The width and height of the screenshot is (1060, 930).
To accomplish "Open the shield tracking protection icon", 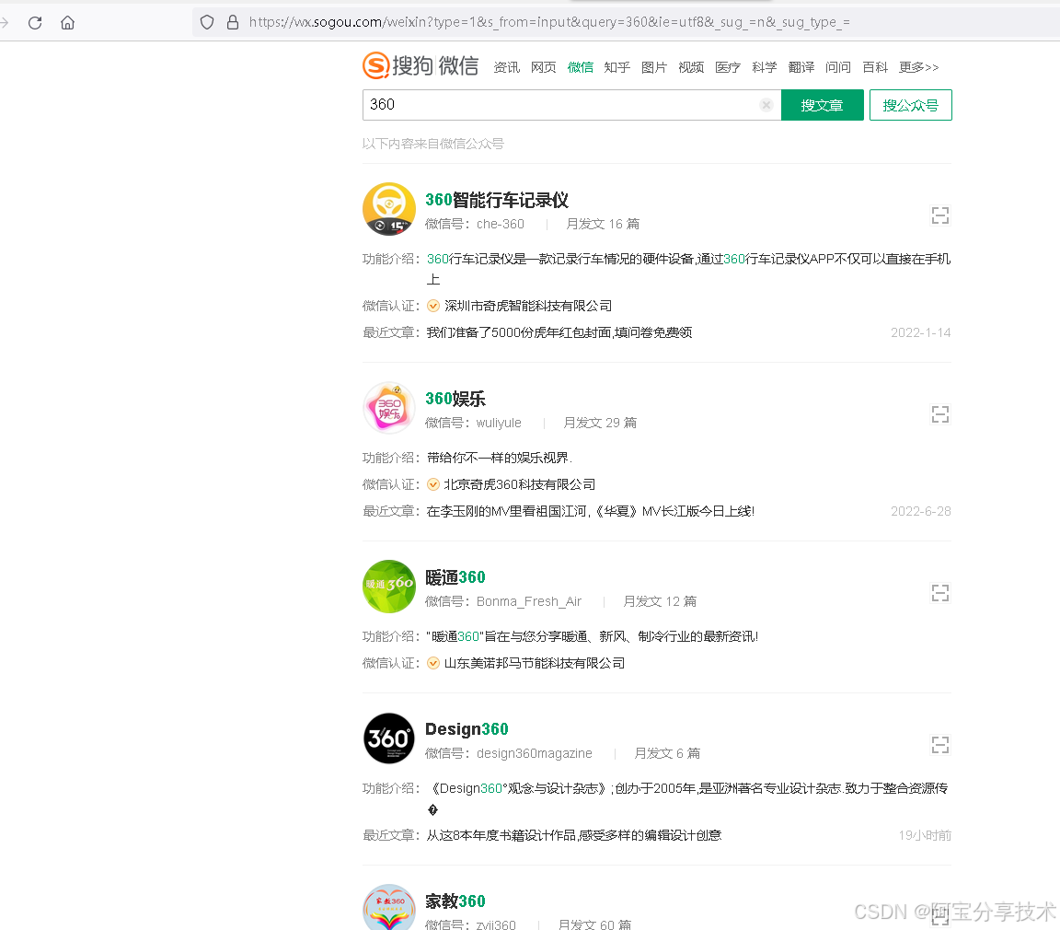I will [x=207, y=23].
